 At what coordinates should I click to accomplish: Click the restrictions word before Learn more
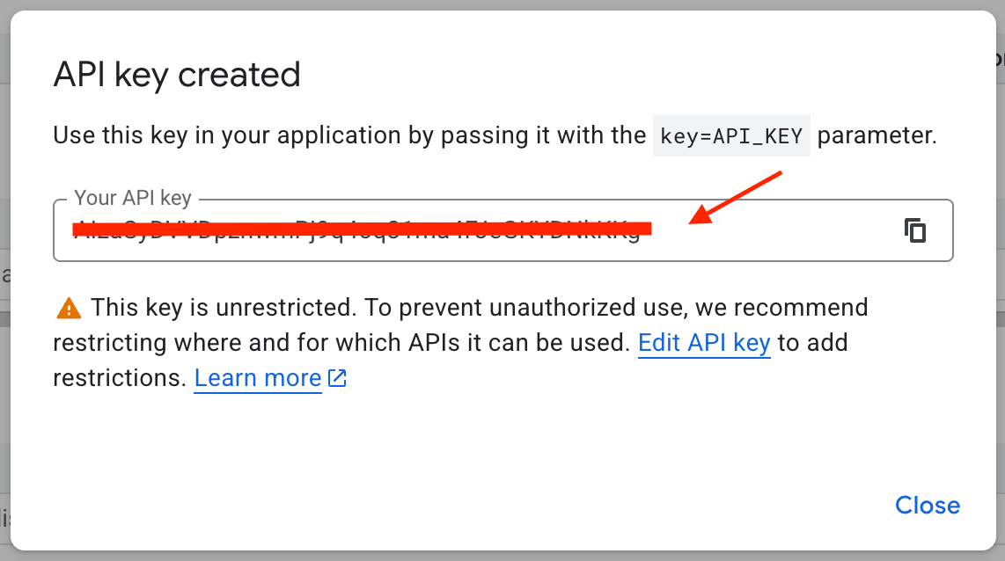pos(119,378)
